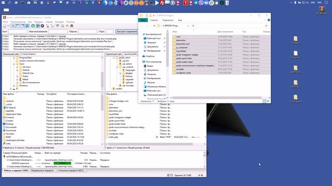The width and height of the screenshot is (332, 186).
Task: Open the Файл menu in FileZilla
Action: point(6,22)
